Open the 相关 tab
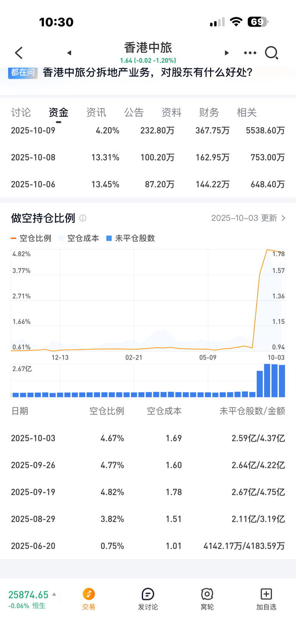 point(247,112)
